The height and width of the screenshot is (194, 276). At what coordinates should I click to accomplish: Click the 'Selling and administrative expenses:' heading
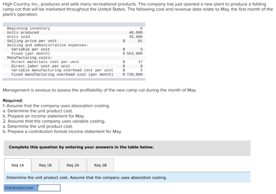(48, 45)
